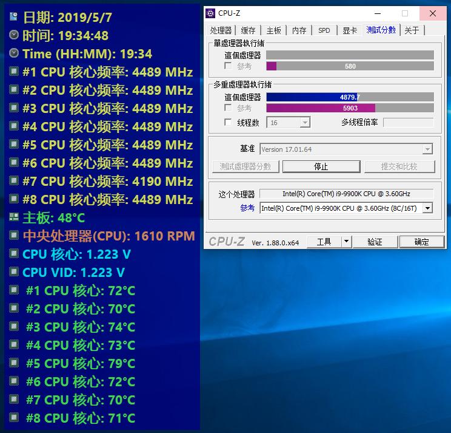Switch to the 缓存 tab

pyautogui.click(x=248, y=30)
